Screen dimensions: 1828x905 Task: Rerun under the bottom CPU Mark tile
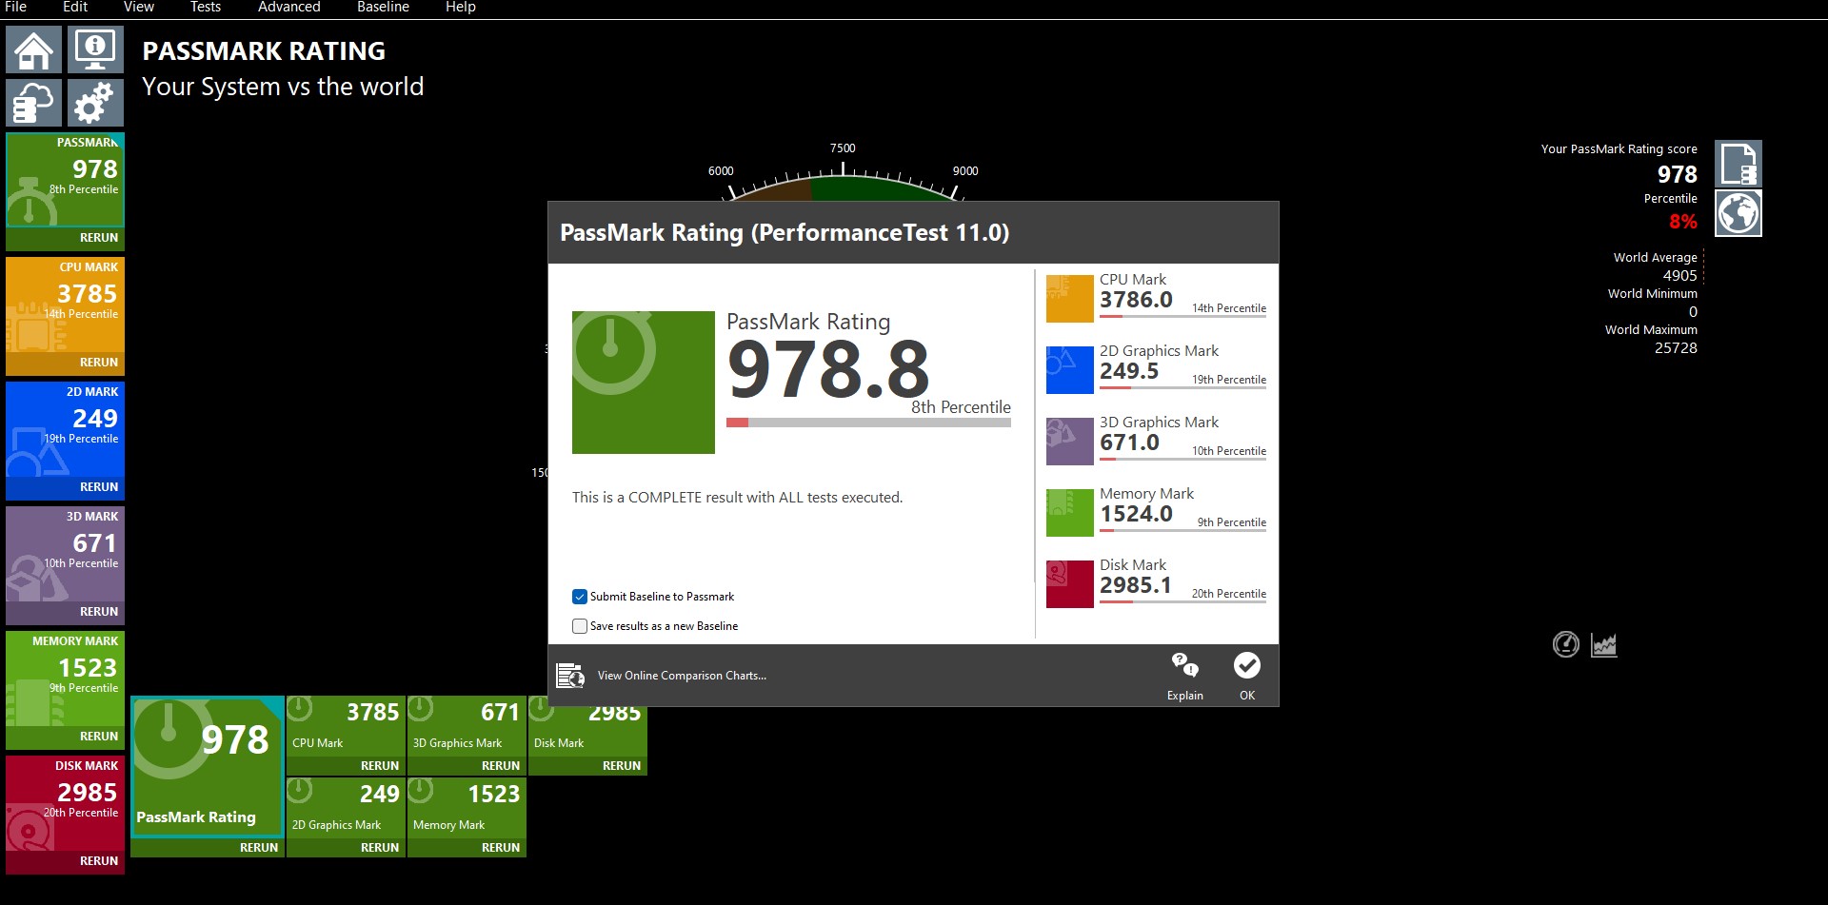pos(380,766)
